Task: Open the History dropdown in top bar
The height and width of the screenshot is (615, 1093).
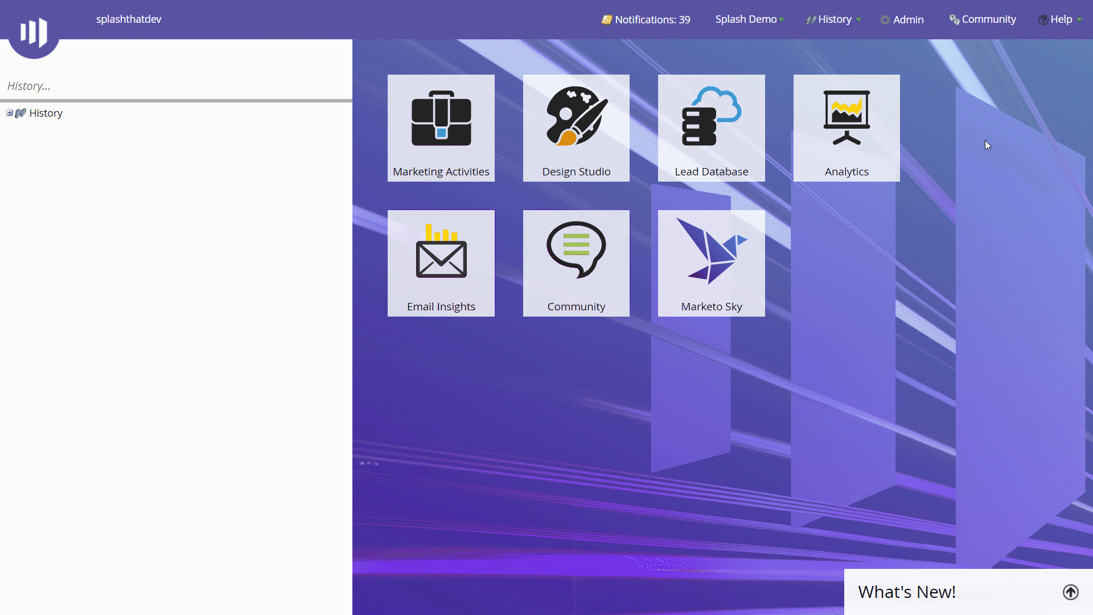Action: (x=833, y=19)
